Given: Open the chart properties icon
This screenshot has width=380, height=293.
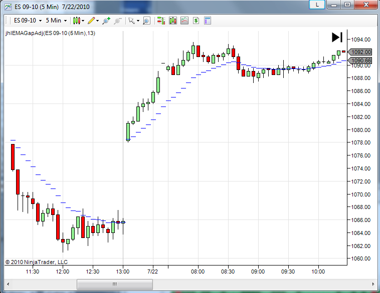Looking at the screenshot, I should (x=208, y=21).
